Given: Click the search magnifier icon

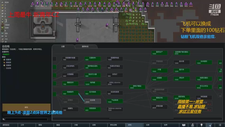Looking at the screenshot, I should click(3, 119).
